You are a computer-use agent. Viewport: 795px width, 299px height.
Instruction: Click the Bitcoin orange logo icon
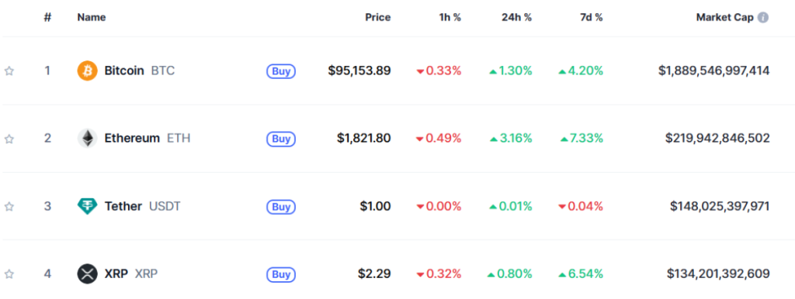[x=87, y=70]
